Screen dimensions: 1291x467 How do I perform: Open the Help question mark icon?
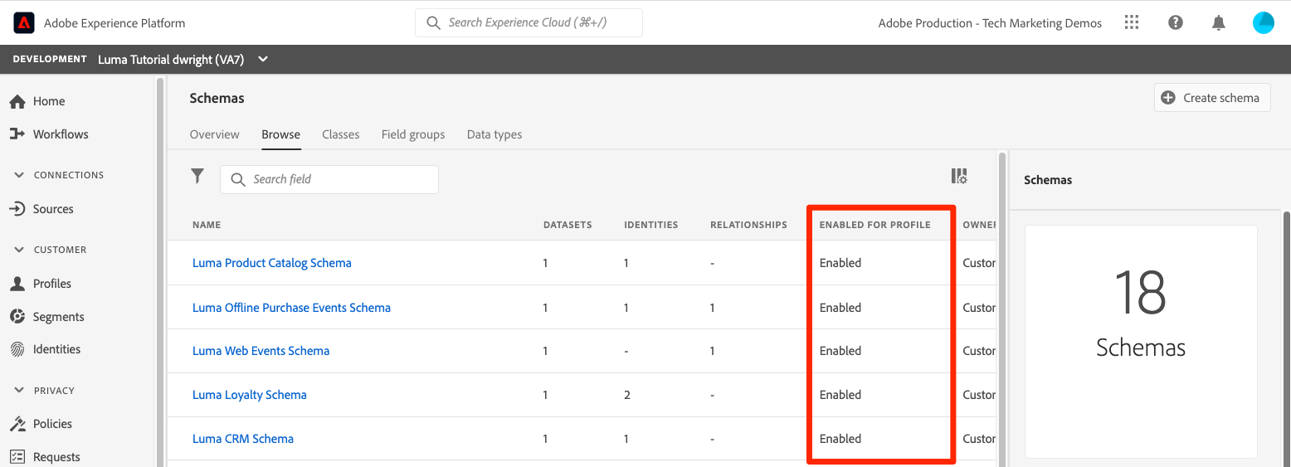point(1175,23)
